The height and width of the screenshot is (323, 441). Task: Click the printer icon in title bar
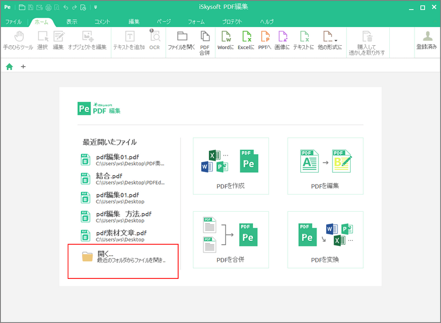48,7
